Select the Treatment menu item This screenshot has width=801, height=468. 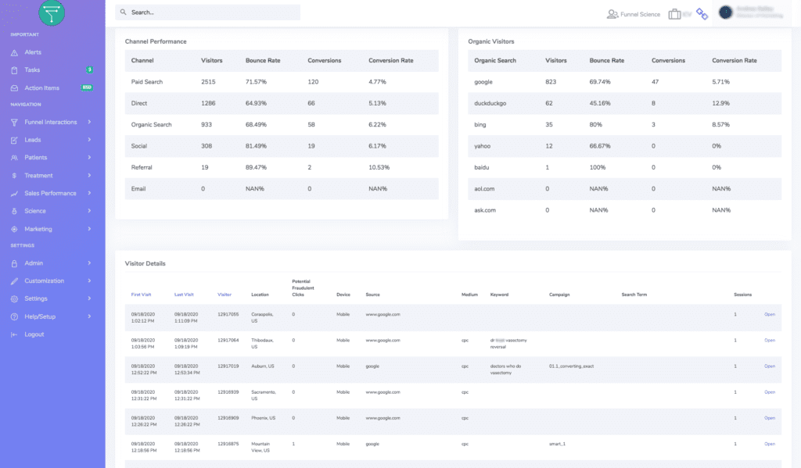pos(38,176)
